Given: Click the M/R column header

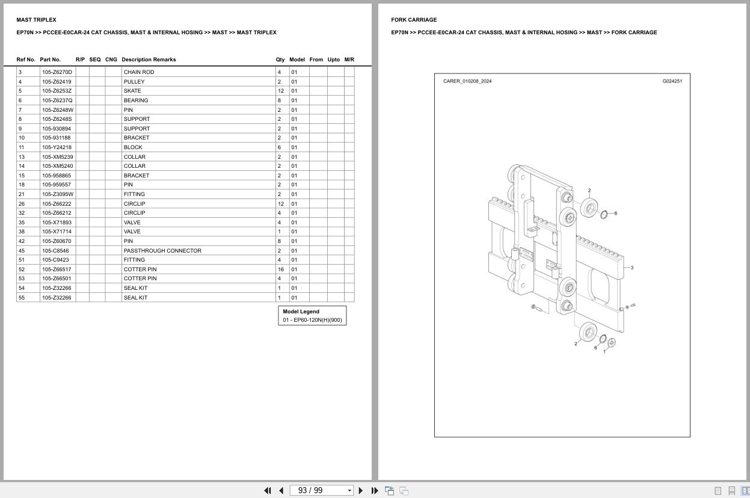Looking at the screenshot, I should 349,60.
